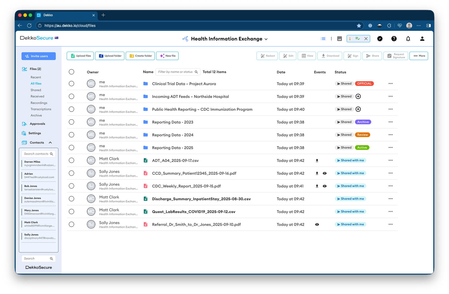
Task: Select the Clinical Trial Data row checkbox
Action: (x=71, y=84)
